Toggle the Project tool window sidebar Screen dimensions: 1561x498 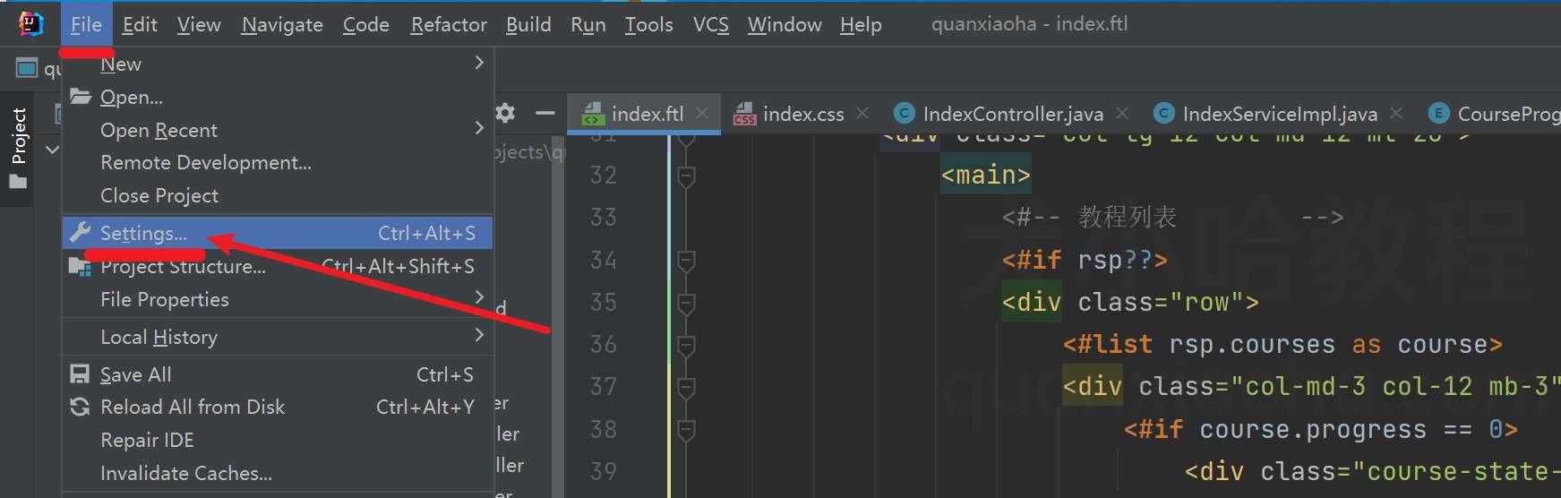[18, 149]
